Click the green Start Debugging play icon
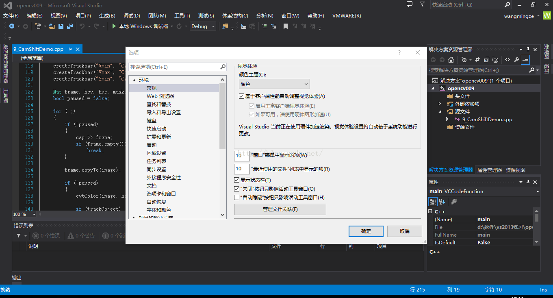Screen dimensions: 553x298 [x=114, y=26]
